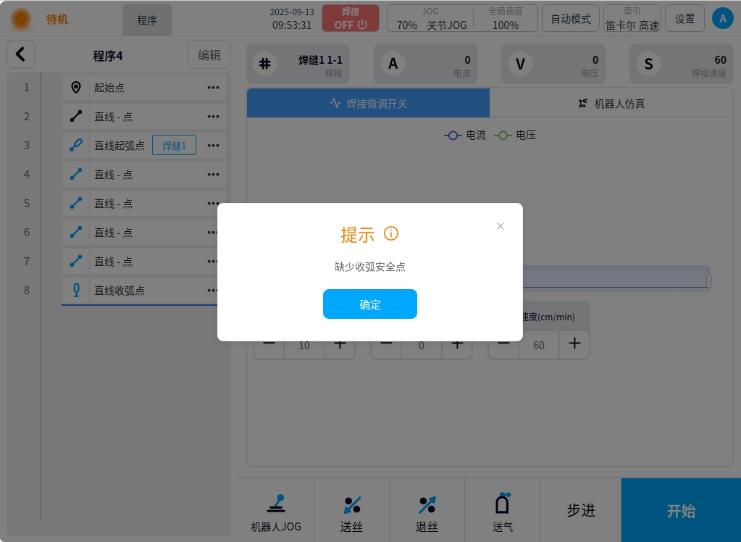Click the 送丝 wire feed icon

(x=351, y=504)
